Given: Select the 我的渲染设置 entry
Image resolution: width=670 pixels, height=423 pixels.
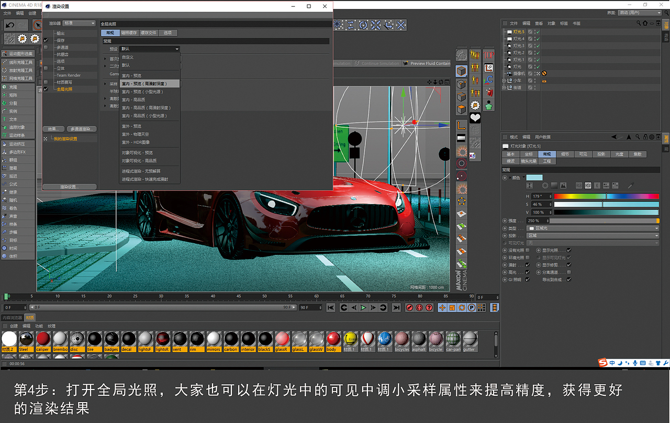Looking at the screenshot, I should pos(65,139).
